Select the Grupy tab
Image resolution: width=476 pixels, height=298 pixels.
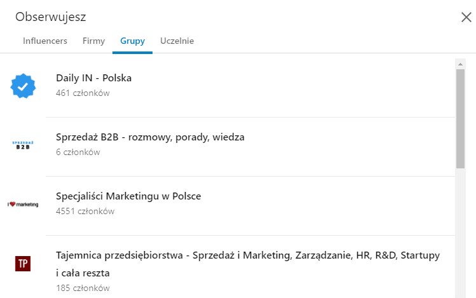132,41
